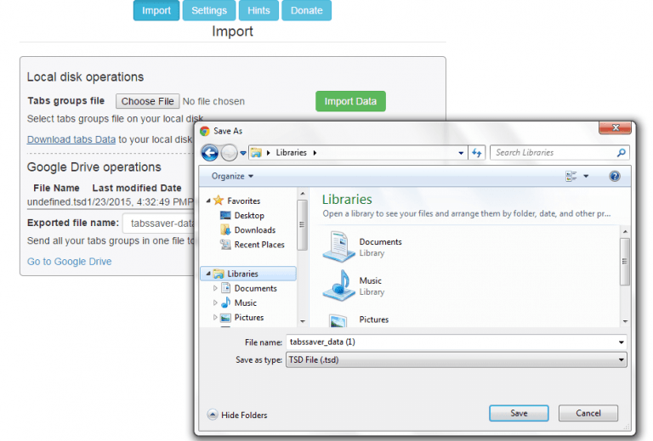Expand the Documents tree node
The height and width of the screenshot is (441, 653).
[216, 289]
